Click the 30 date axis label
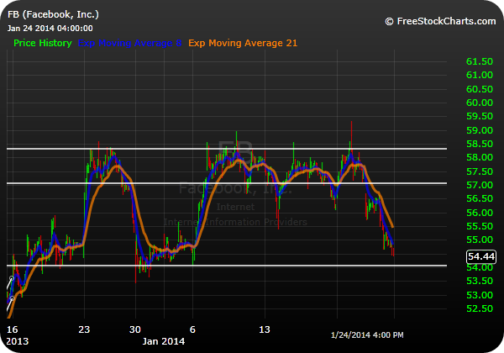 pyautogui.click(x=135, y=329)
